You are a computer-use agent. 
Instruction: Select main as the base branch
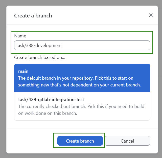[82, 78]
